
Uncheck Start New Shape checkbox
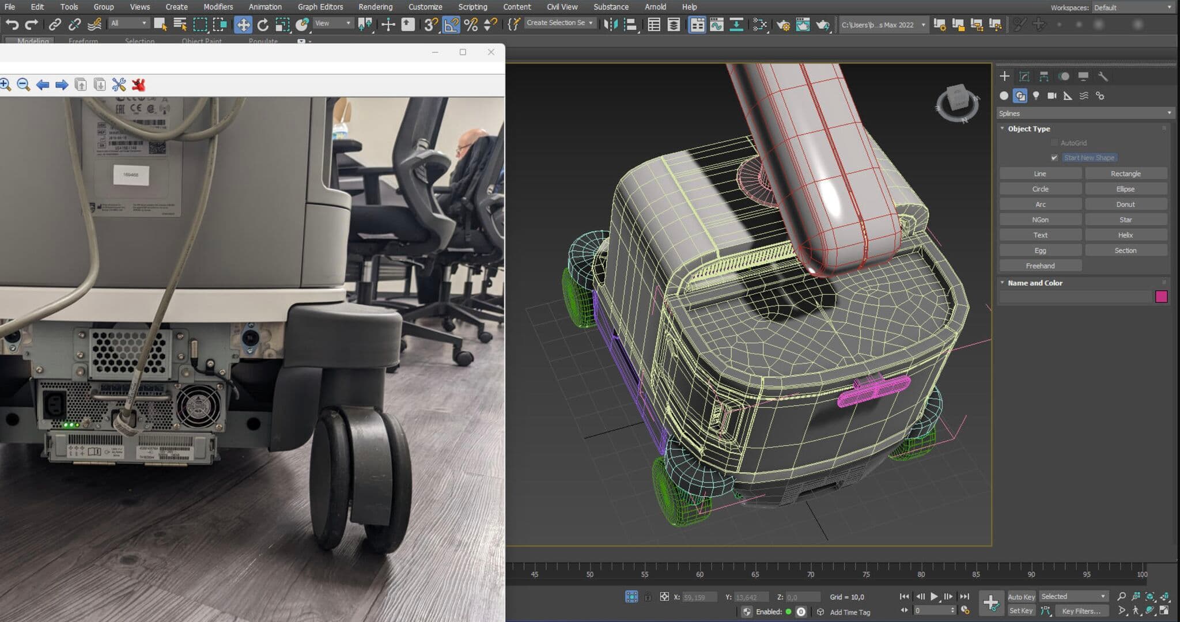1054,158
